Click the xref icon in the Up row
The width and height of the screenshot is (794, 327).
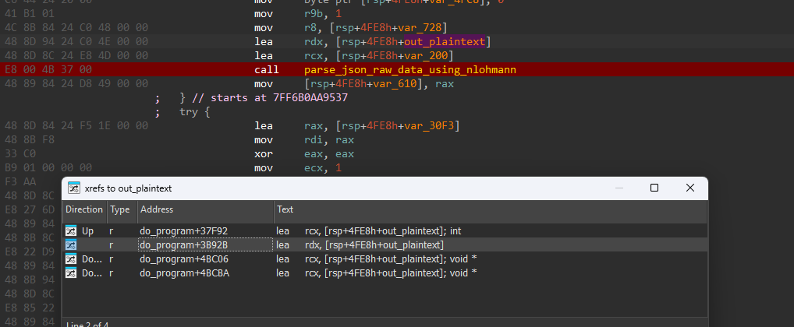71,231
